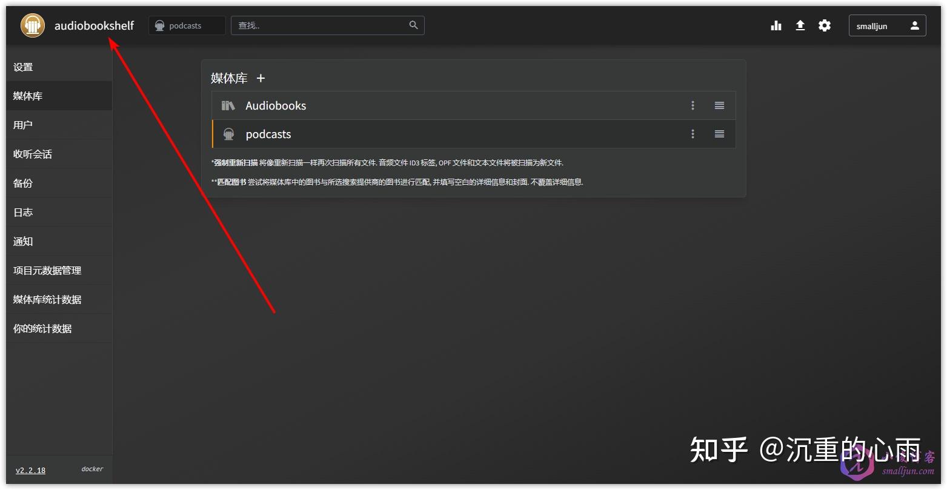This screenshot has height=490, width=947.
Task: Open the v2.2.18 version link
Action: [30, 470]
